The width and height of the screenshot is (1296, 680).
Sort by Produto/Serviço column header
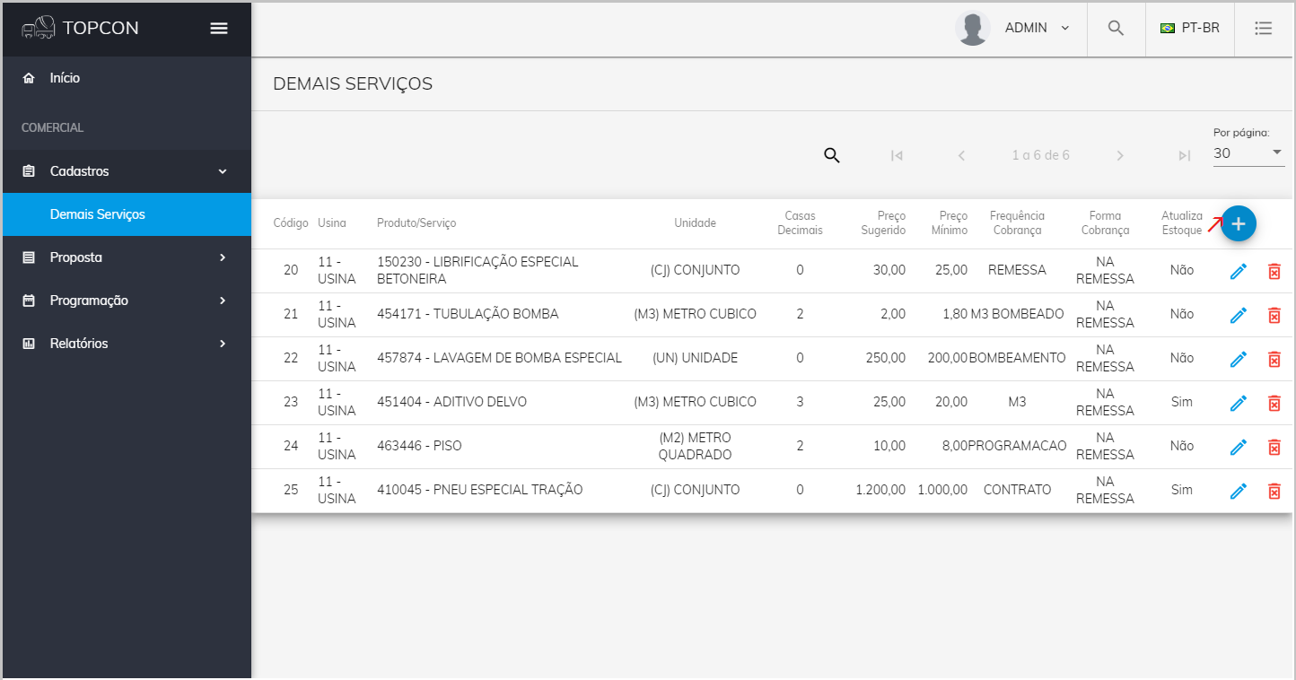pyautogui.click(x=416, y=223)
